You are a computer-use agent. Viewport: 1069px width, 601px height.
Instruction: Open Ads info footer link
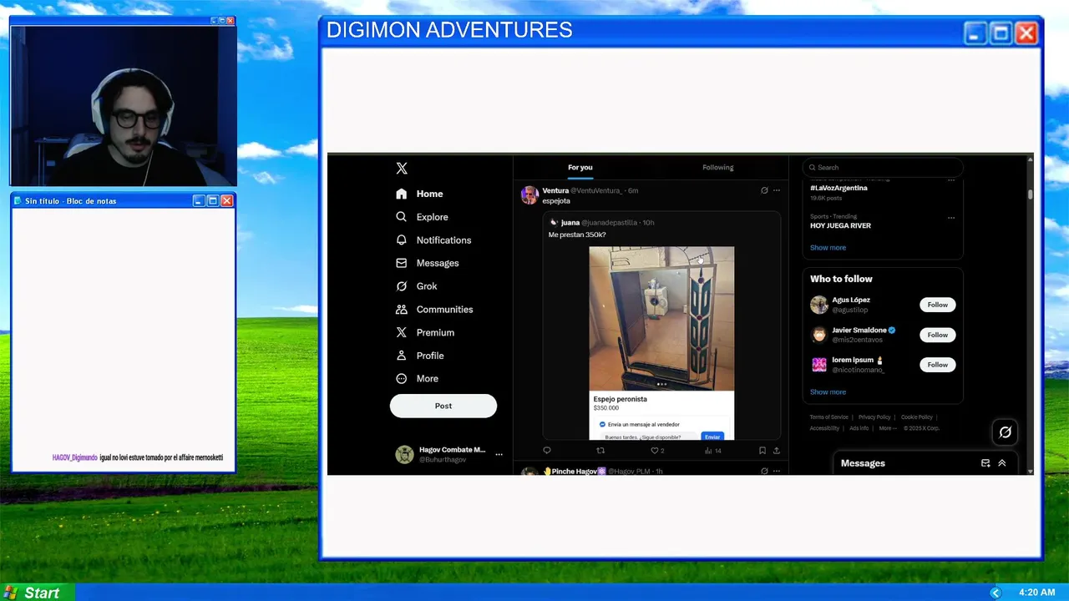point(859,428)
